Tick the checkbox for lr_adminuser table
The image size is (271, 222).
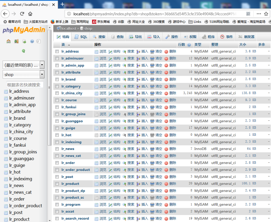(57, 59)
